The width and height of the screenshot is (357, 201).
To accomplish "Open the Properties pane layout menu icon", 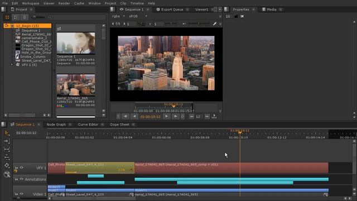I will [x=226, y=9].
